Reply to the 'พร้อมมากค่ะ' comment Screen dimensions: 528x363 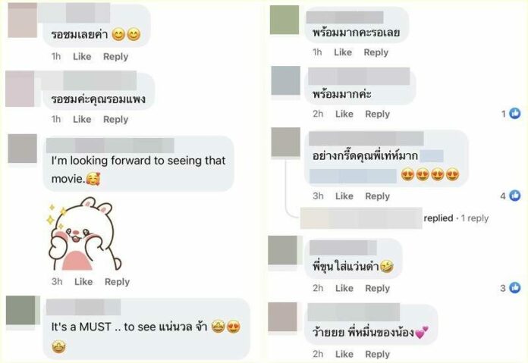pyautogui.click(x=377, y=114)
